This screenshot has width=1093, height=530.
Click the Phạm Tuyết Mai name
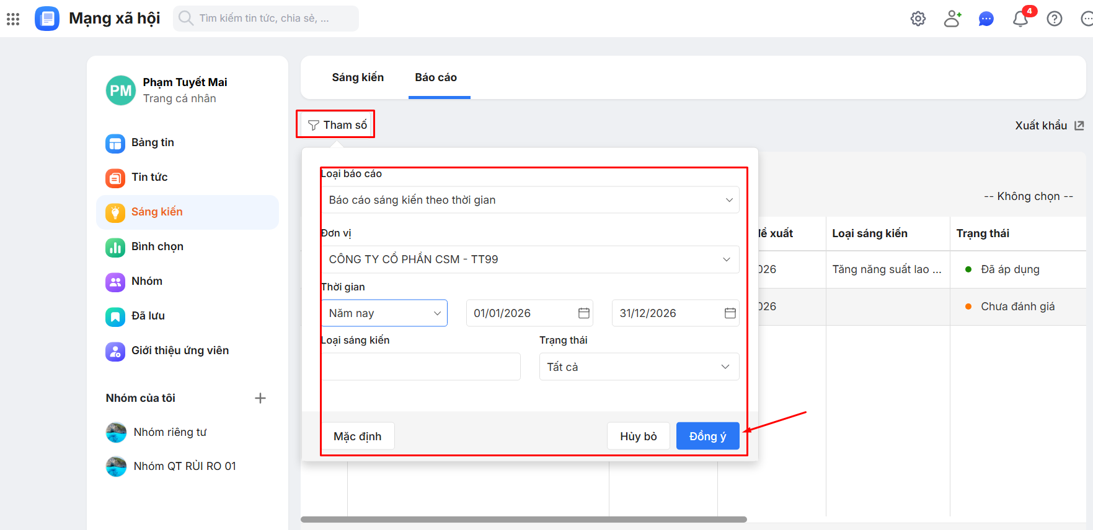(x=185, y=82)
